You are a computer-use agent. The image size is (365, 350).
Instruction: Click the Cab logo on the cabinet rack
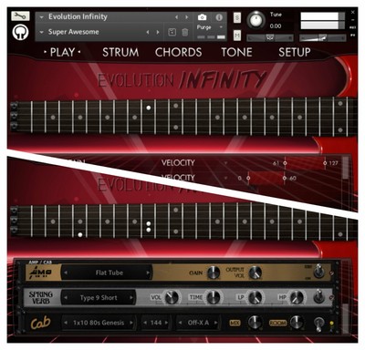click(x=40, y=323)
